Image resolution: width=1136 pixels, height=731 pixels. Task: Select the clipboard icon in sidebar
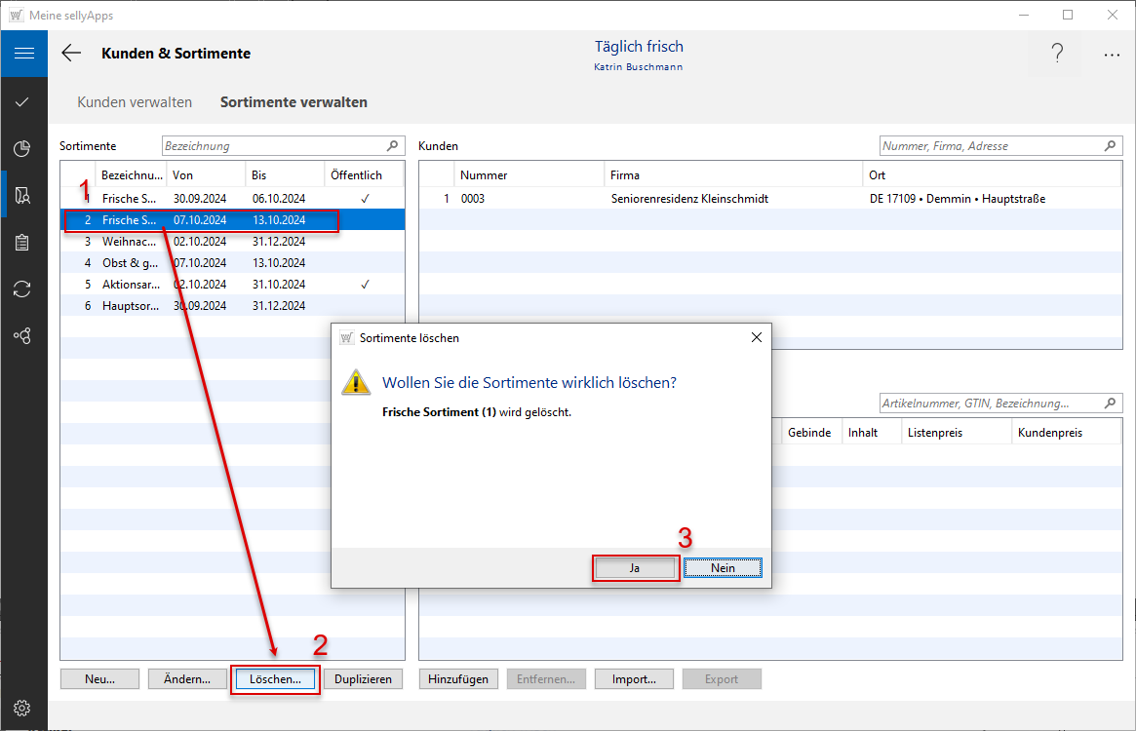[x=23, y=243]
